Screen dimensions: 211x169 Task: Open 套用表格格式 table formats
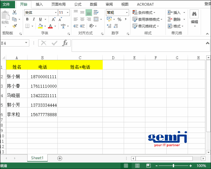tap(147, 19)
